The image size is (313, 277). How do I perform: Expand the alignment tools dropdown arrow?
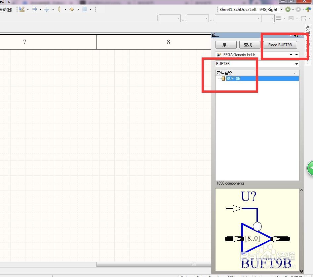[40, 9]
